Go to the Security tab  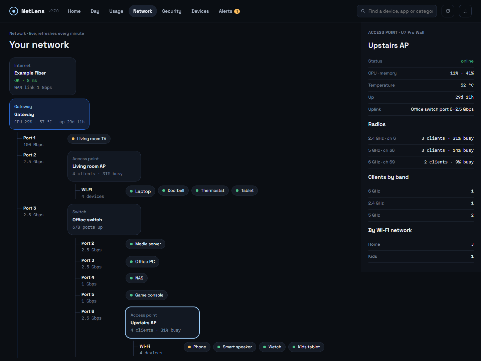(172, 11)
